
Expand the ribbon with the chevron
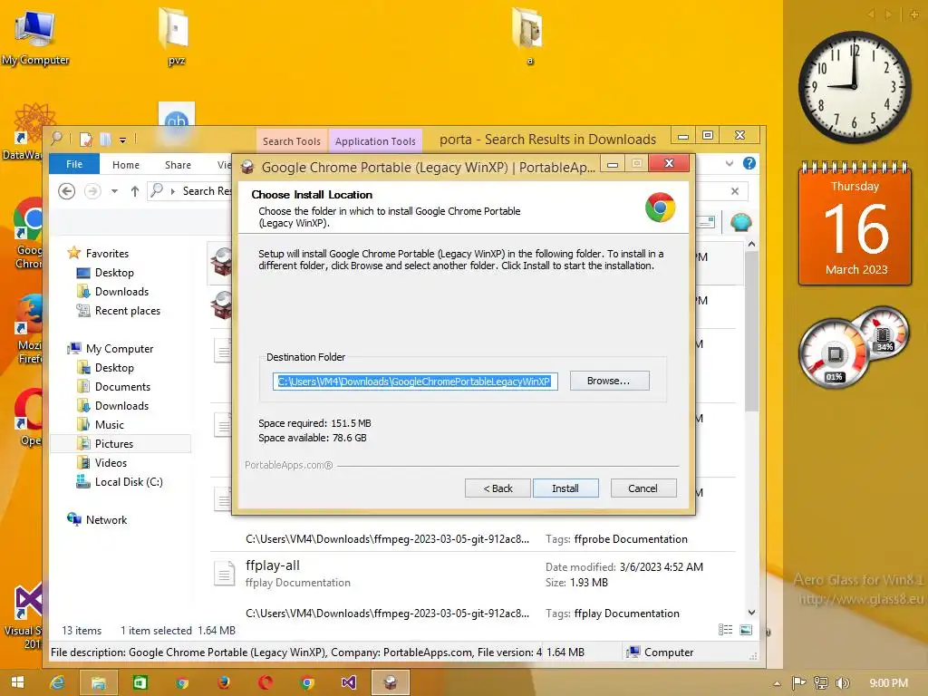[x=730, y=163]
